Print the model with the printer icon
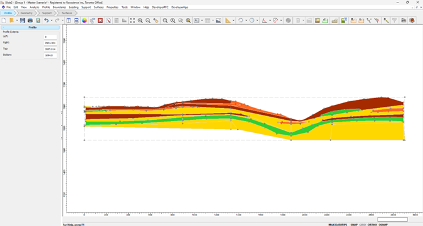The width and height of the screenshot is (423, 226). 30,20
